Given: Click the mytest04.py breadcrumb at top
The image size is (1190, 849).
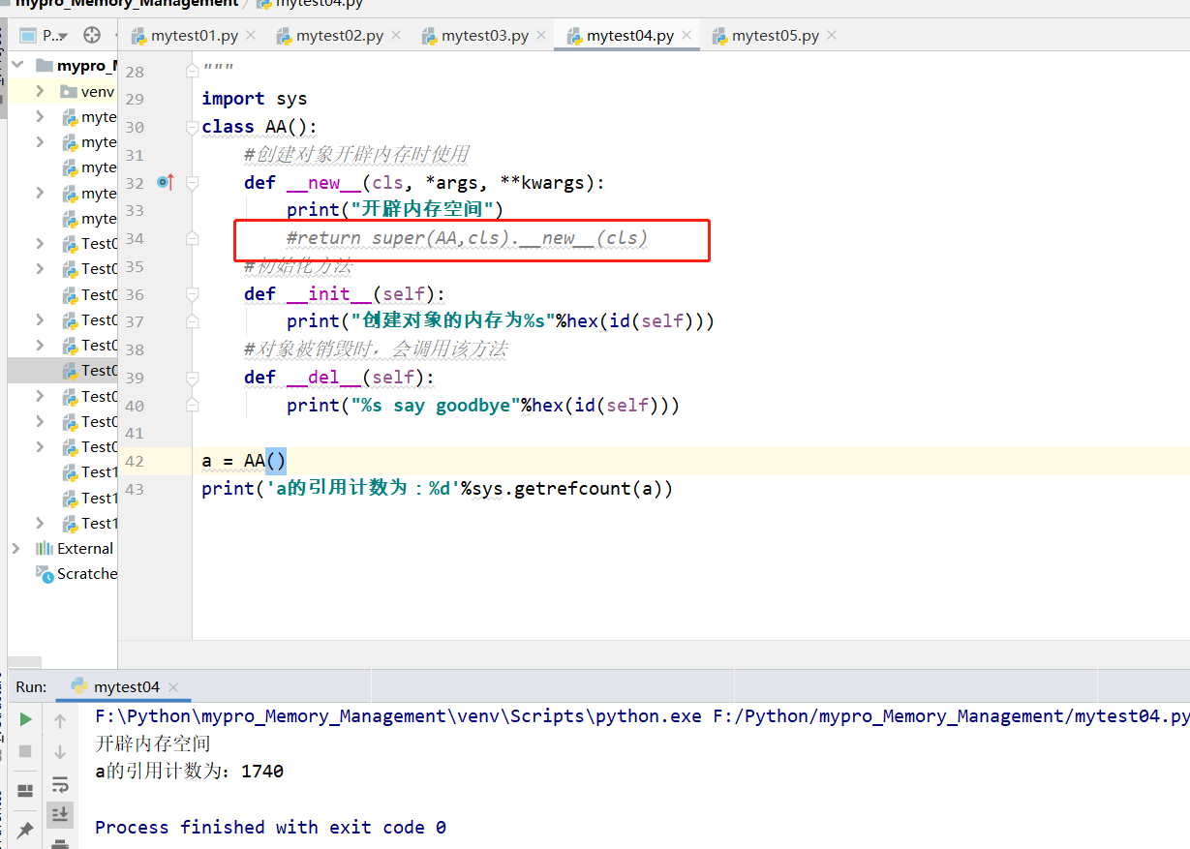Looking at the screenshot, I should tap(310, 4).
